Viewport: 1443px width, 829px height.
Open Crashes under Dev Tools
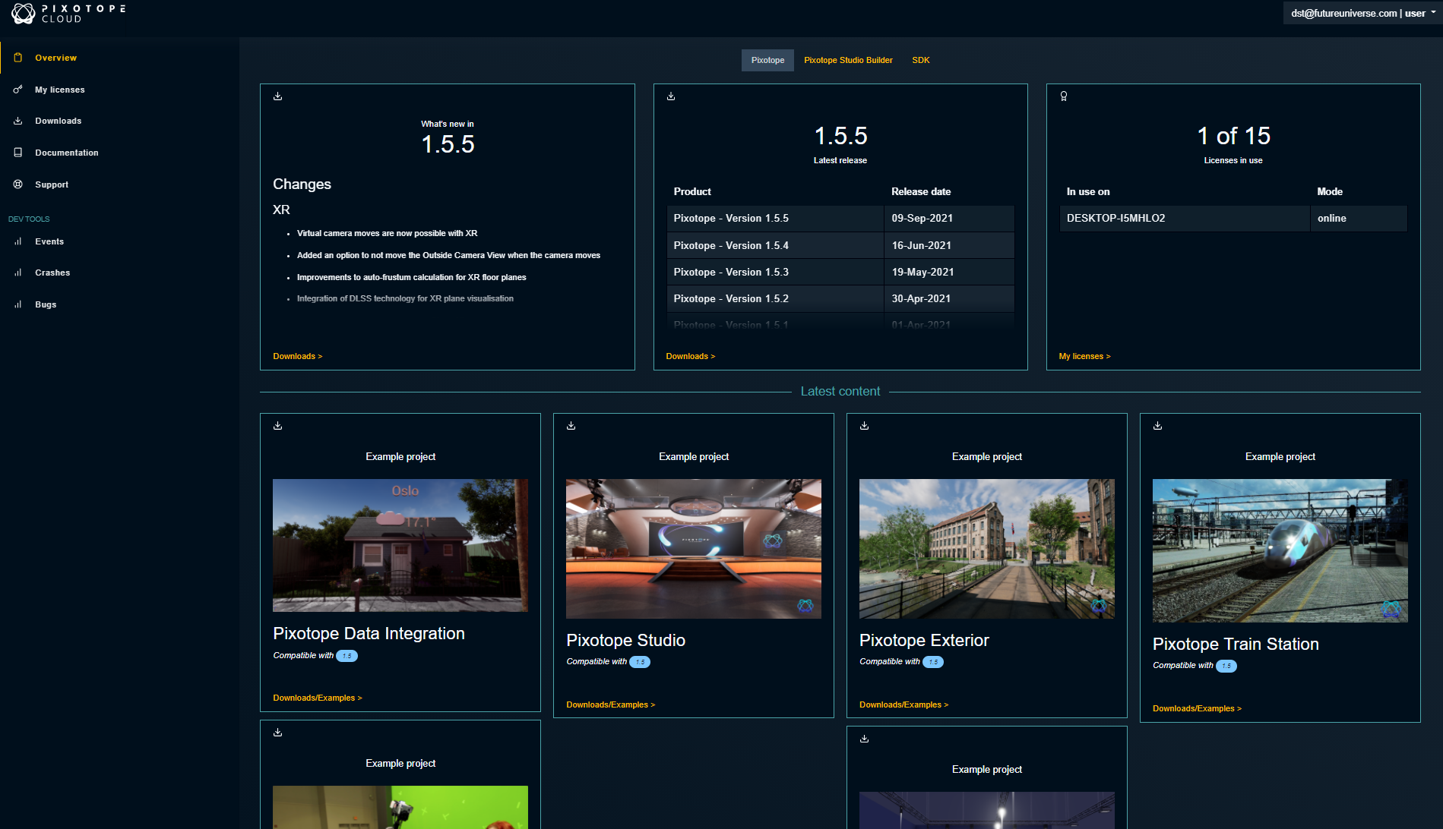click(x=52, y=273)
